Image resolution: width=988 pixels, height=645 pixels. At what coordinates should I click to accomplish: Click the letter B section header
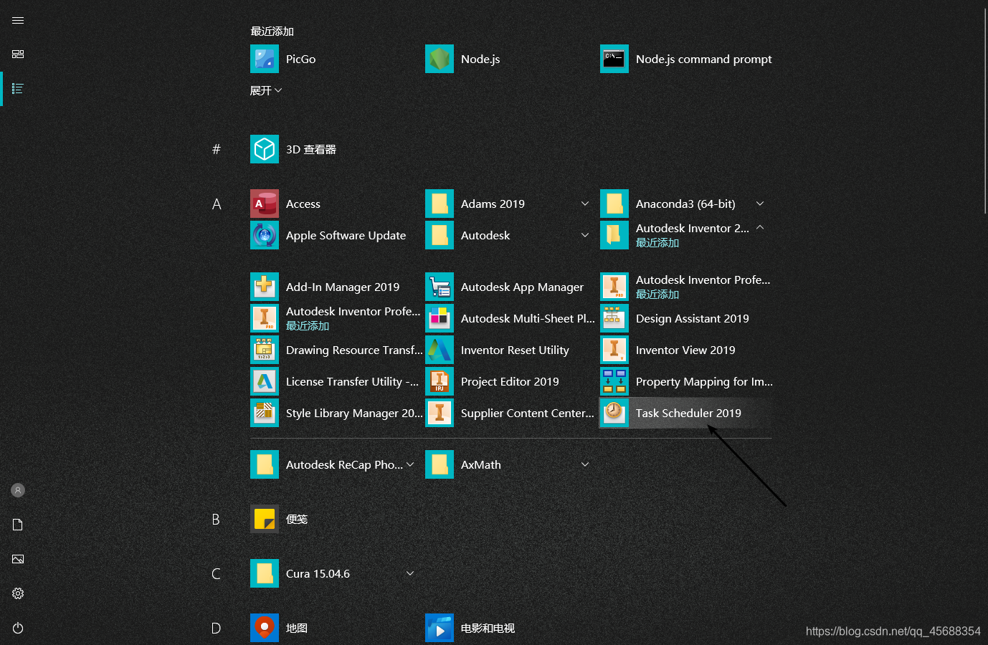click(216, 519)
